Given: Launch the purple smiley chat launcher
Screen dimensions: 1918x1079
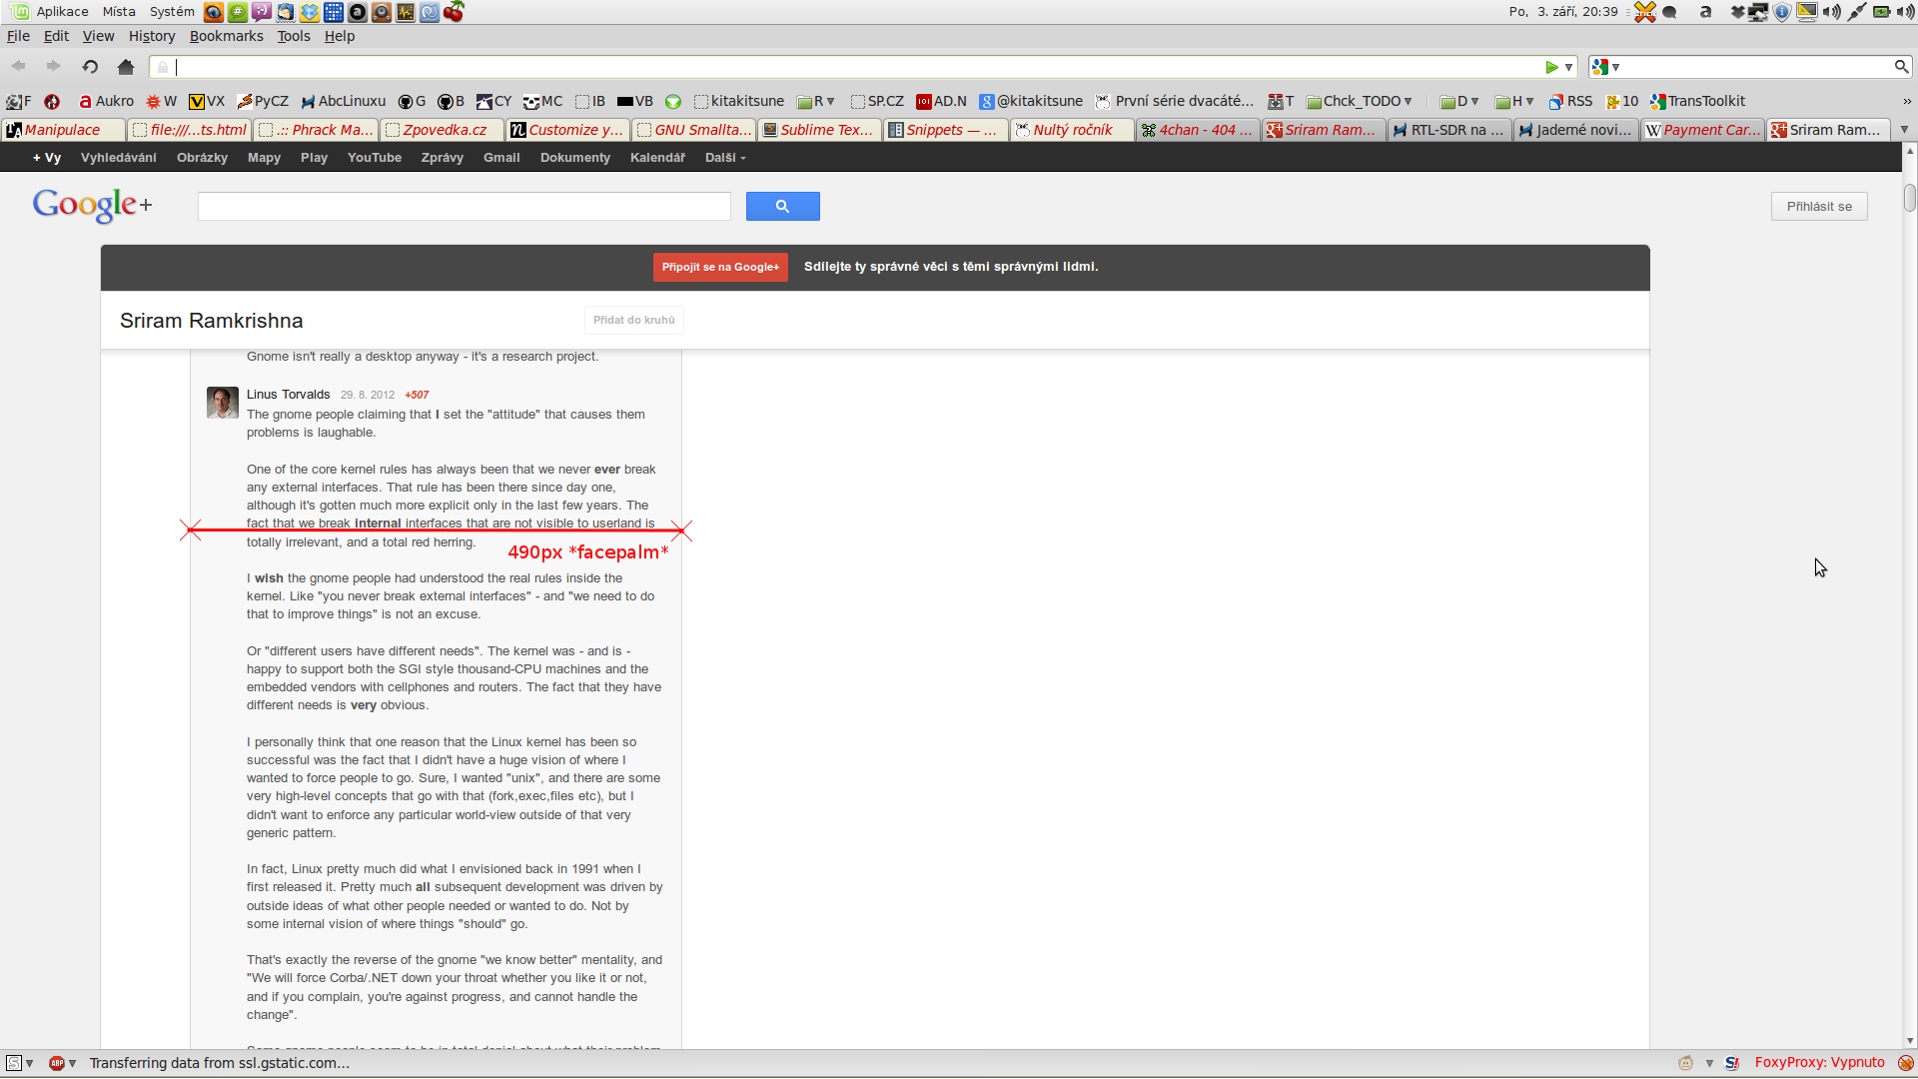Looking at the screenshot, I should (x=262, y=12).
